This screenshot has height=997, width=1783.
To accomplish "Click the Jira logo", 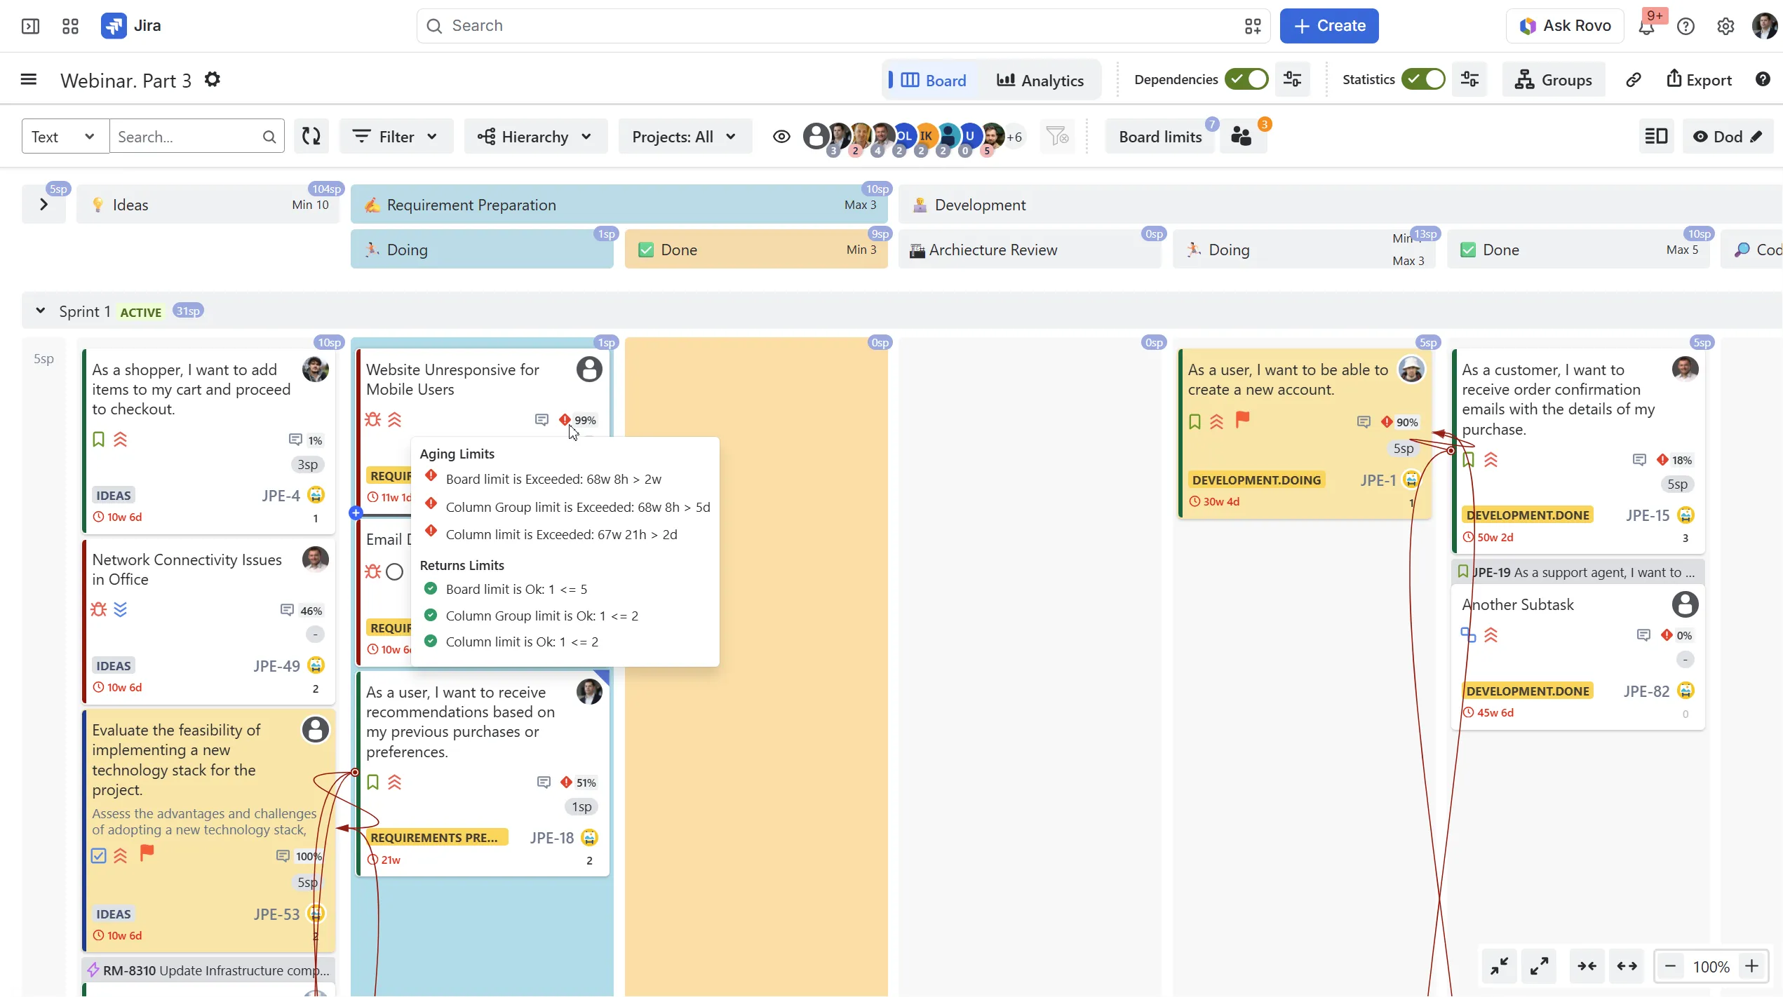I will click(x=130, y=26).
